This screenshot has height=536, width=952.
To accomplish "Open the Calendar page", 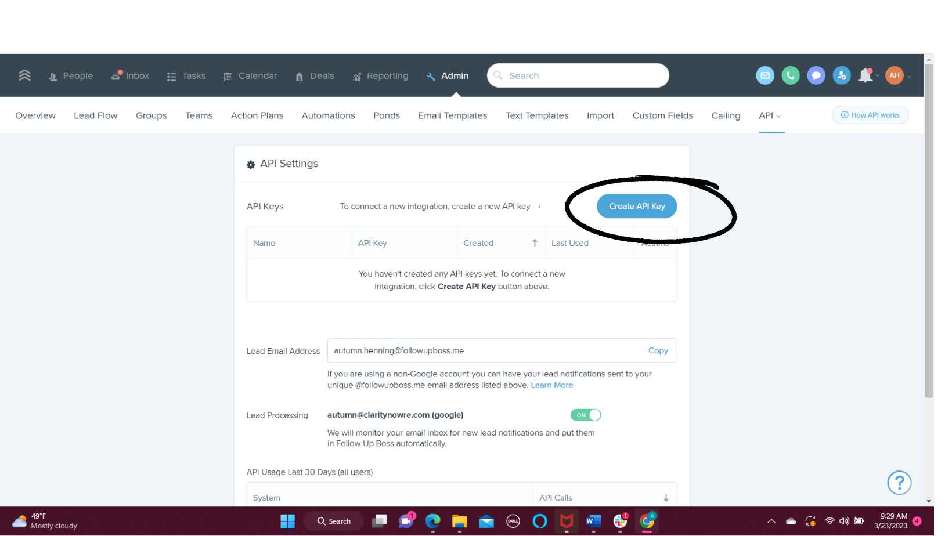I will 250,76.
